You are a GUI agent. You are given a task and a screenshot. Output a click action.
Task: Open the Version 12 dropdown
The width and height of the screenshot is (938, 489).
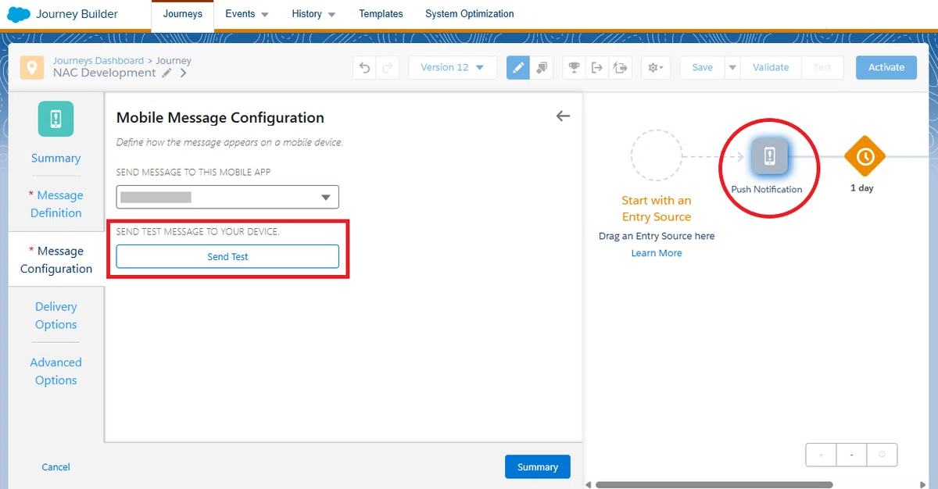pos(453,67)
